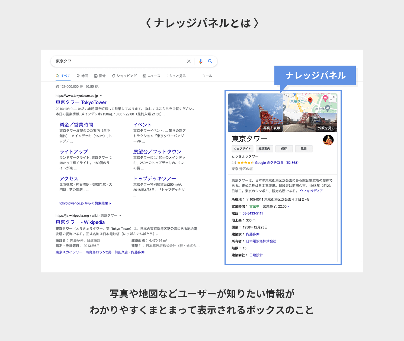This screenshot has height=341, width=404.
Task: Open the 料金／営業時間 sitelink
Action: [x=76, y=125]
